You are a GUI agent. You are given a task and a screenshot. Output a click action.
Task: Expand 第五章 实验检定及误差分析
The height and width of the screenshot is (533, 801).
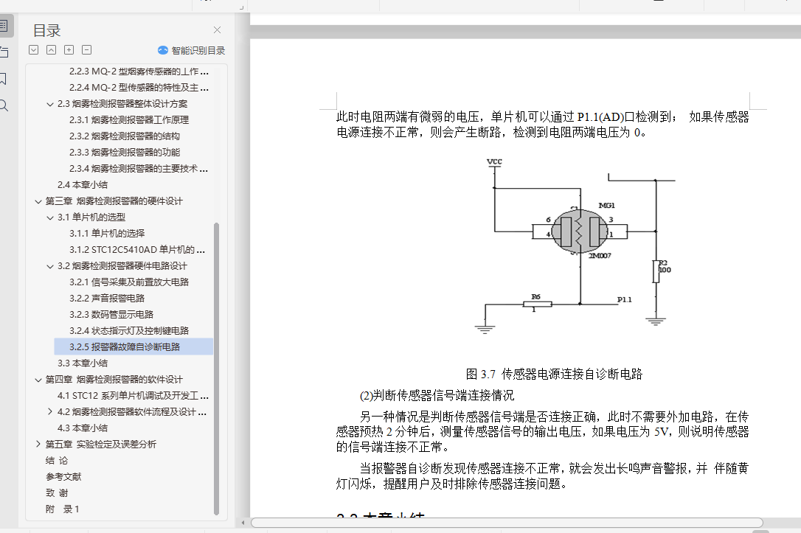(38, 444)
